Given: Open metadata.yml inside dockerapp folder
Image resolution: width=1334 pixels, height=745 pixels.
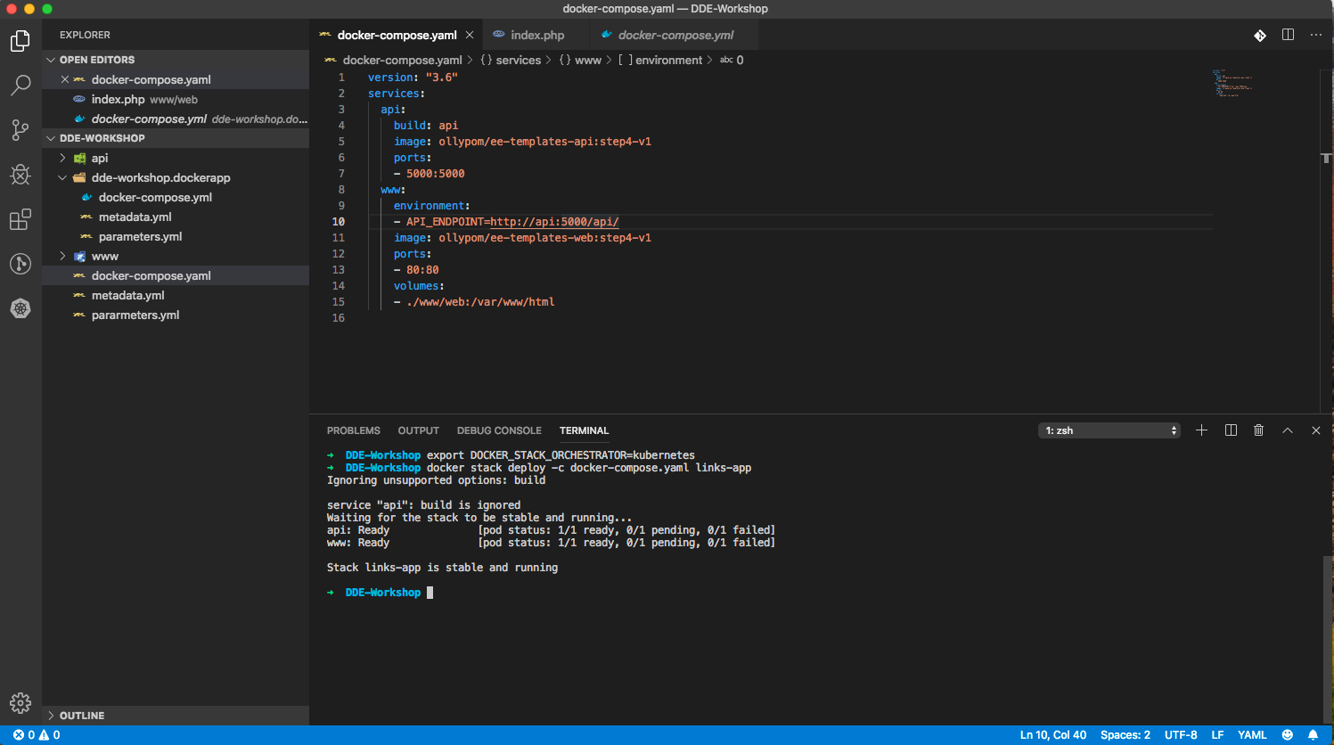Looking at the screenshot, I should click(x=176, y=217).
